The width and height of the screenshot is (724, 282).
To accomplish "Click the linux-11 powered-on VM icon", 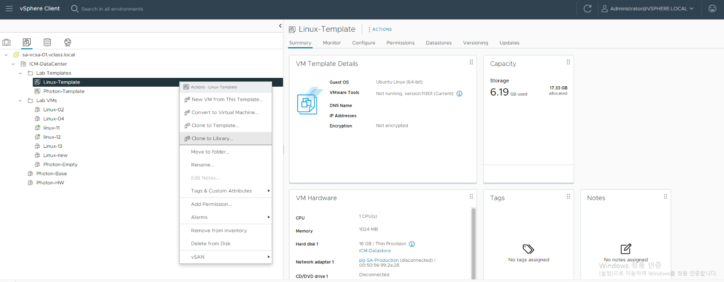I will point(37,128).
